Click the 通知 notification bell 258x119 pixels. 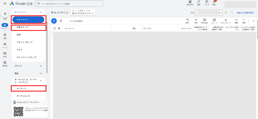[214, 3]
